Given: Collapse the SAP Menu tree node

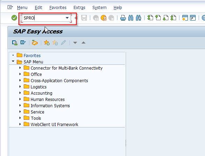Looking at the screenshot, I should tap(13, 61).
